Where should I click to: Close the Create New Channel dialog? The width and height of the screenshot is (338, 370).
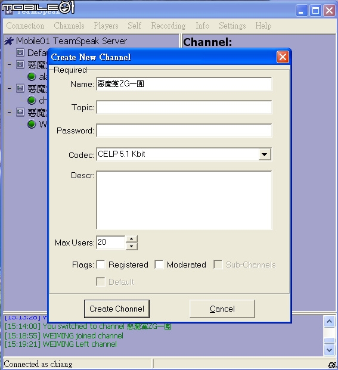[283, 57]
